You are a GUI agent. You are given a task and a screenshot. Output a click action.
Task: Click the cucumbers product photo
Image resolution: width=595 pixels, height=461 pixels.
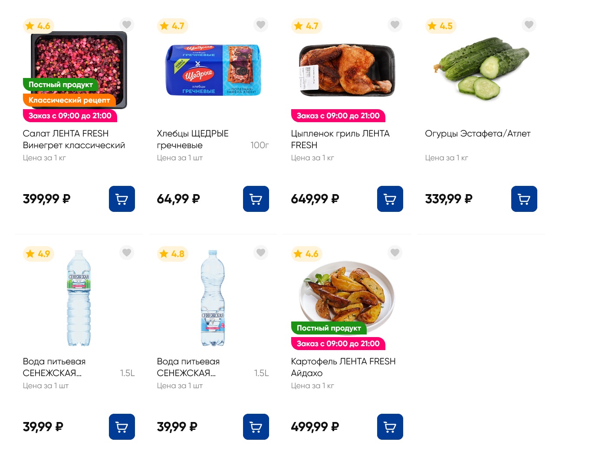point(481,67)
